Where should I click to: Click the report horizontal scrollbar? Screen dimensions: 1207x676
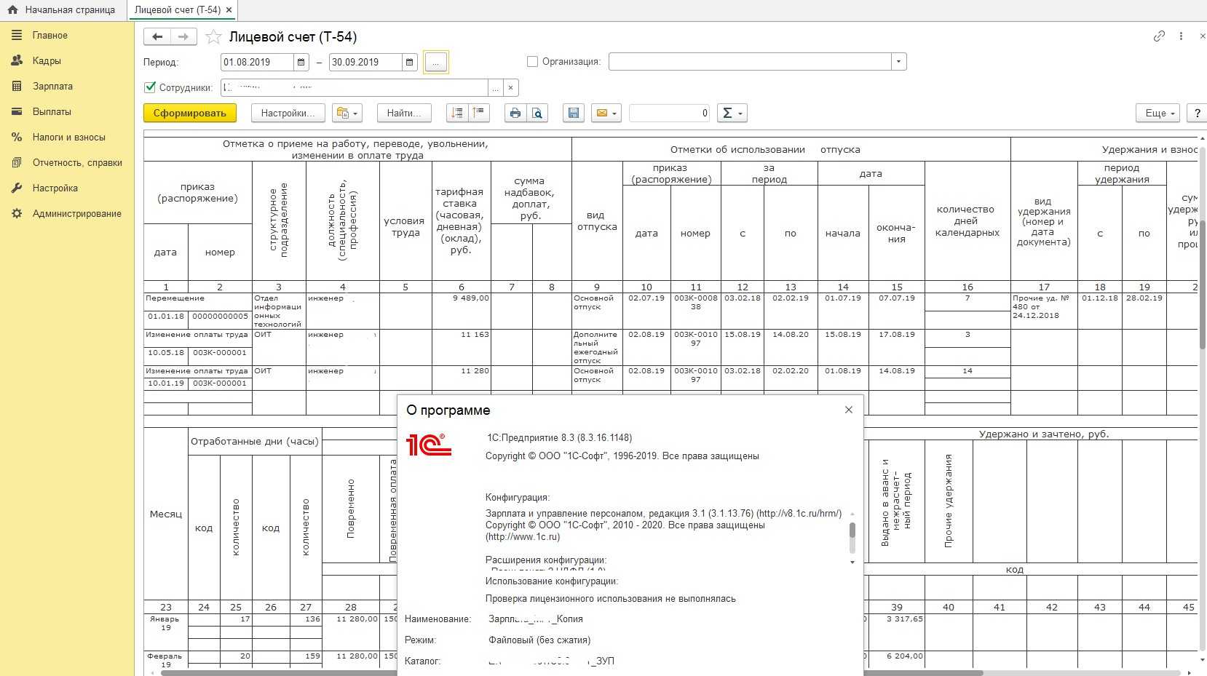coord(571,672)
